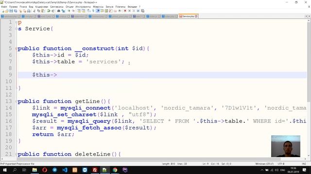Save the current file via toolbar
Image resolution: width=311 pixels, height=174 pixels.
(11, 11)
